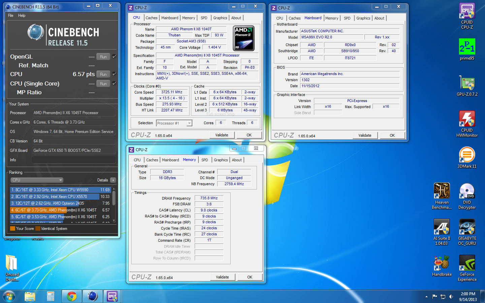Open Graphics tab in the Mainboard CPU-Z window
This screenshot has height=303, width=485.
click(x=363, y=18)
